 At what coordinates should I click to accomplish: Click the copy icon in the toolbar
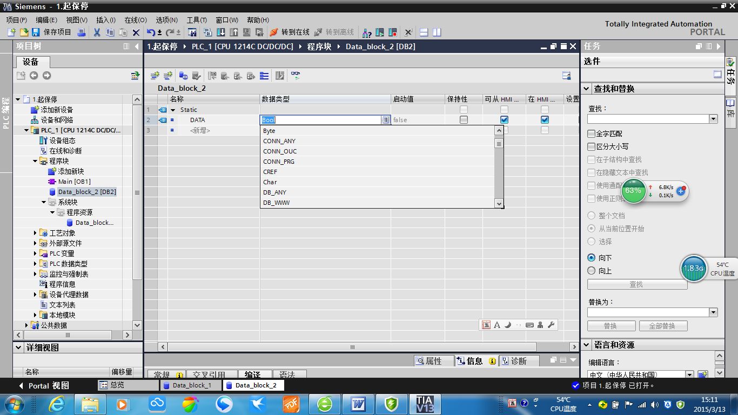[110, 32]
